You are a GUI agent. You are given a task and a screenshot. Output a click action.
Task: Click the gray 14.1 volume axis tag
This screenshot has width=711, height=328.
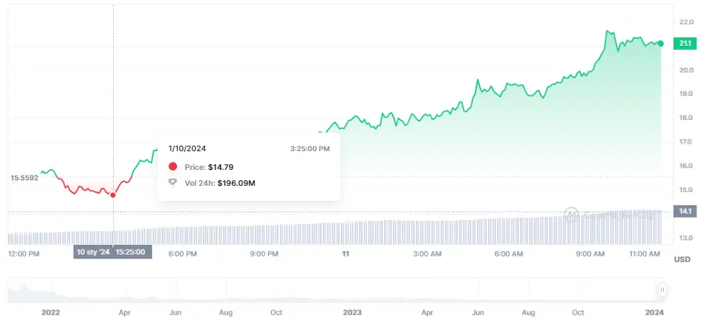click(685, 212)
